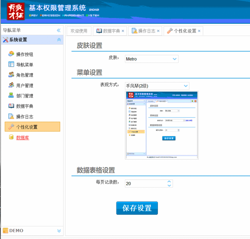Click the DEMO panel icon
250x239 pixels.
(x=6, y=231)
